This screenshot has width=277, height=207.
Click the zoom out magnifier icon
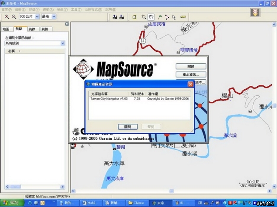[14, 17]
